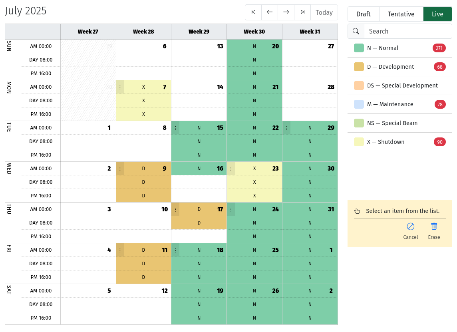Click the search magnifier icon
The width and height of the screenshot is (457, 332).
[356, 31]
